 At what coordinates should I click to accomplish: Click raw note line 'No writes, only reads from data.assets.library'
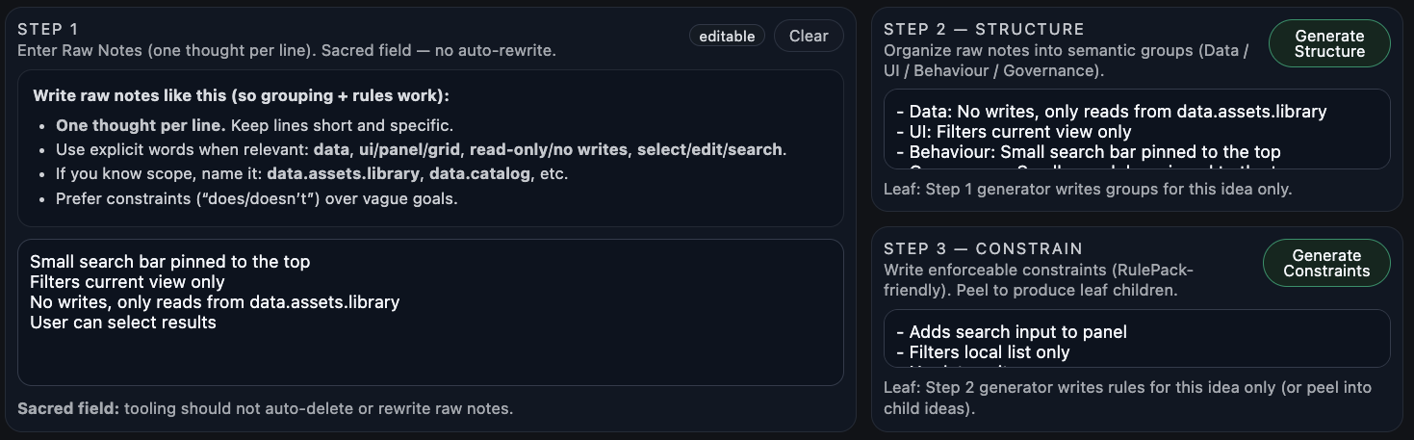pos(215,302)
